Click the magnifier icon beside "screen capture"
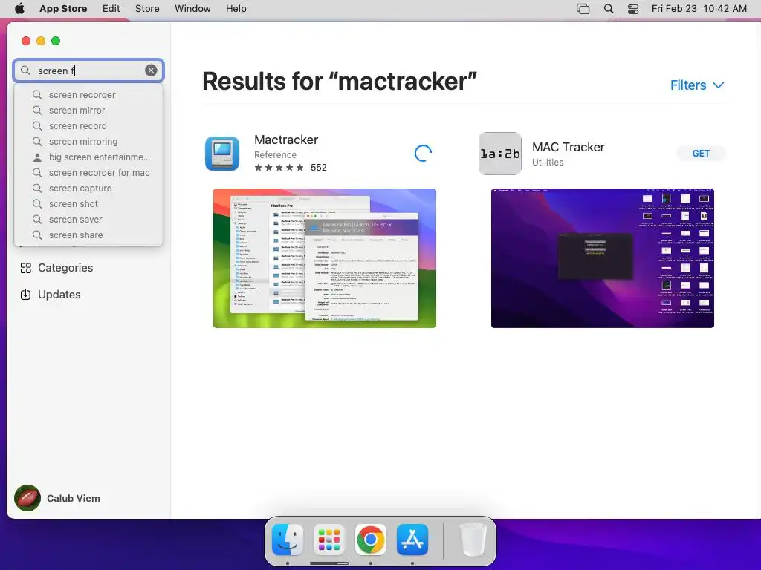 tap(37, 188)
